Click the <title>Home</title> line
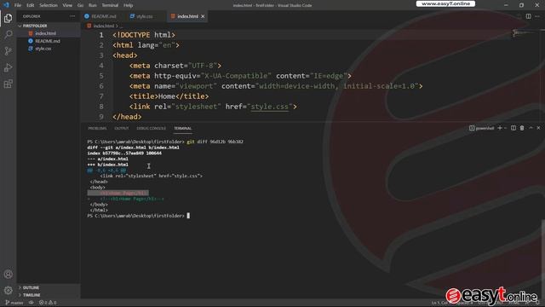The width and height of the screenshot is (545, 307). coord(169,96)
